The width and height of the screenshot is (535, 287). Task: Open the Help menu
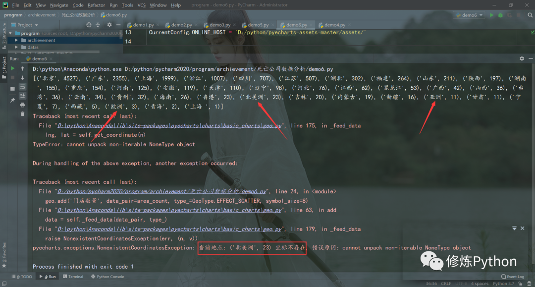tap(176, 5)
